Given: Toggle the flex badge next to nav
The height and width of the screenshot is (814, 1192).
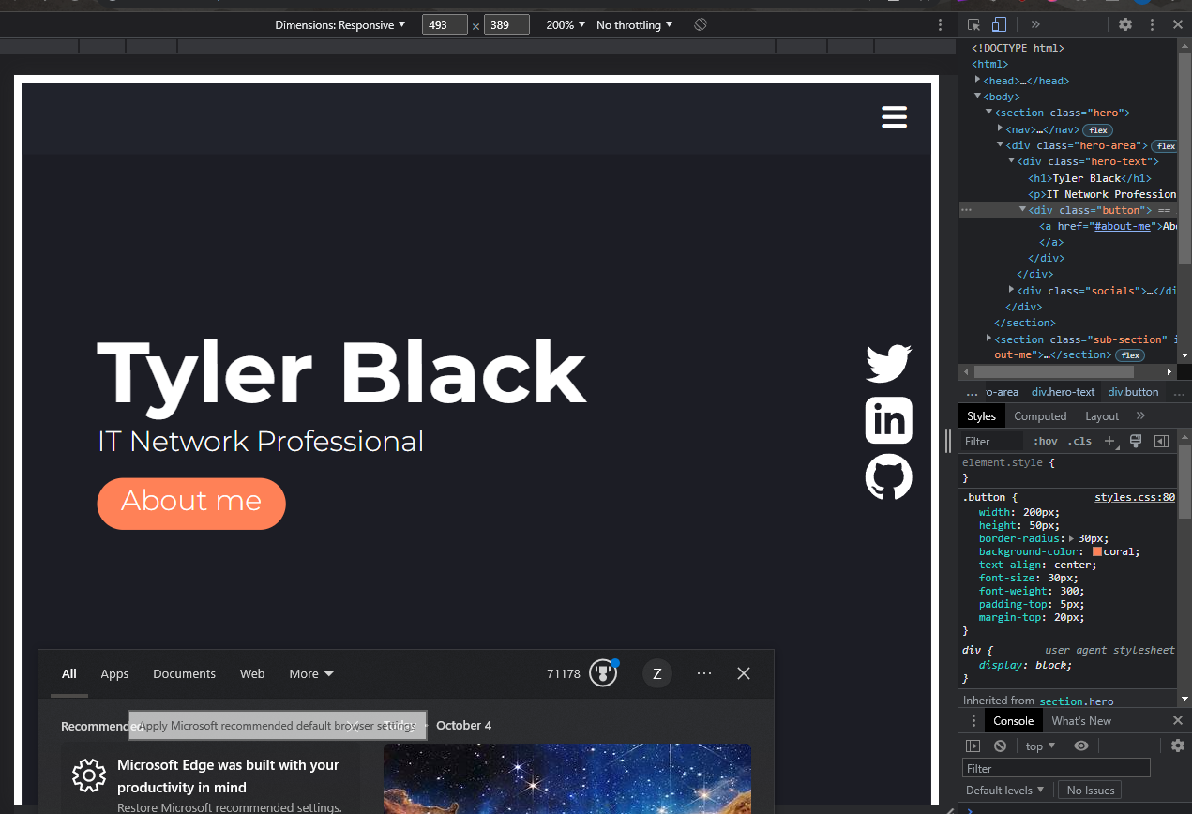Looking at the screenshot, I should pyautogui.click(x=1098, y=130).
